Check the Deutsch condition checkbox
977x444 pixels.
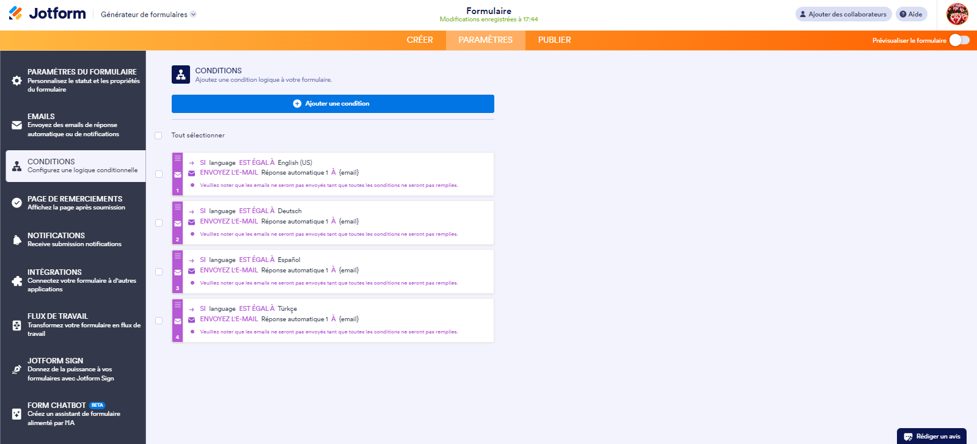tap(159, 223)
